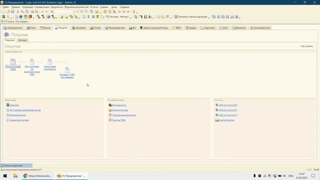Click the Возврат ТМЦ поставщику document icon

67,70
